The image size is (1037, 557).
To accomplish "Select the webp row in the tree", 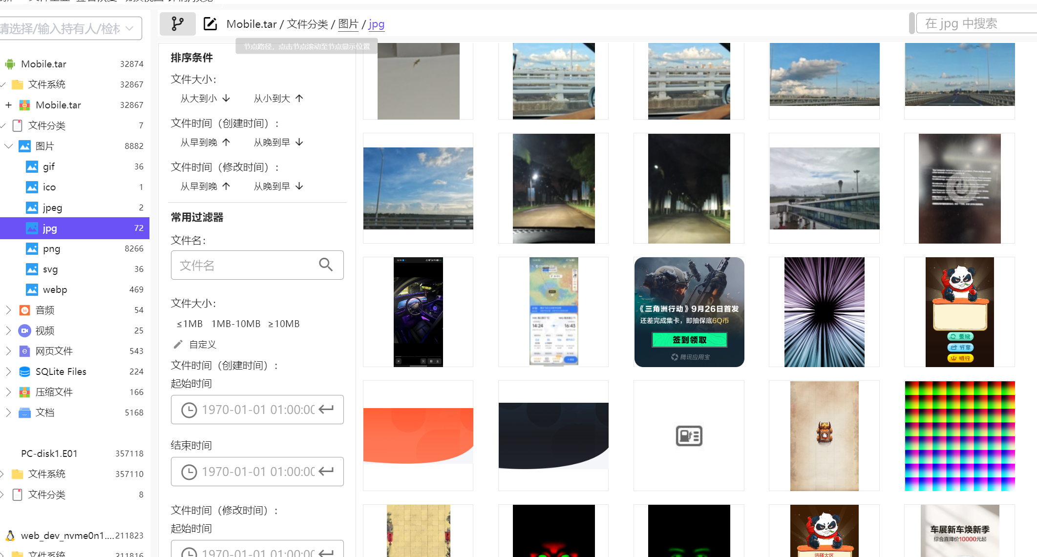I will [x=75, y=289].
